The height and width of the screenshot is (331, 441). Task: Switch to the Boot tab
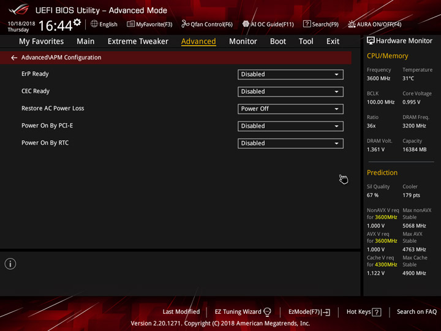click(278, 42)
